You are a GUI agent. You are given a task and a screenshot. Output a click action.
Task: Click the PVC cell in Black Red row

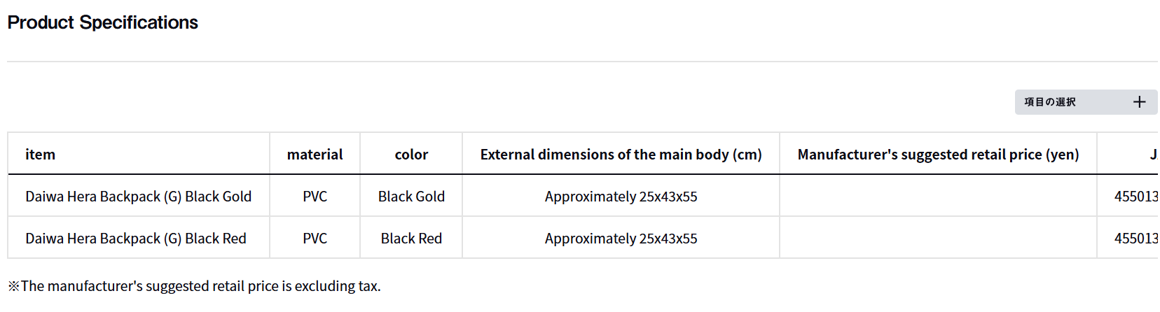coord(315,239)
